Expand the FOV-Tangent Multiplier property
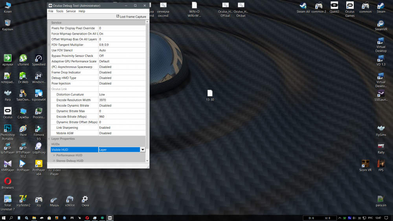 point(49,45)
